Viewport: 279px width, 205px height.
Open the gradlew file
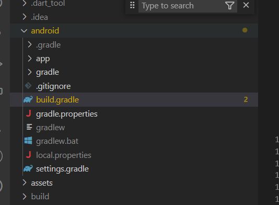pyautogui.click(x=51, y=128)
